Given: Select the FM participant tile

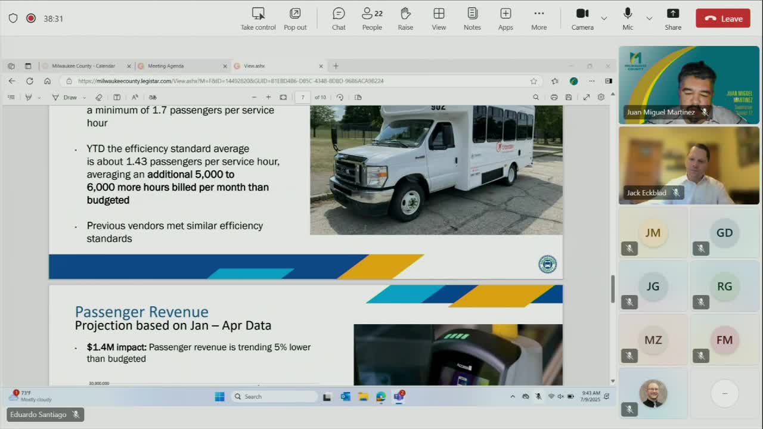Looking at the screenshot, I should point(725,340).
